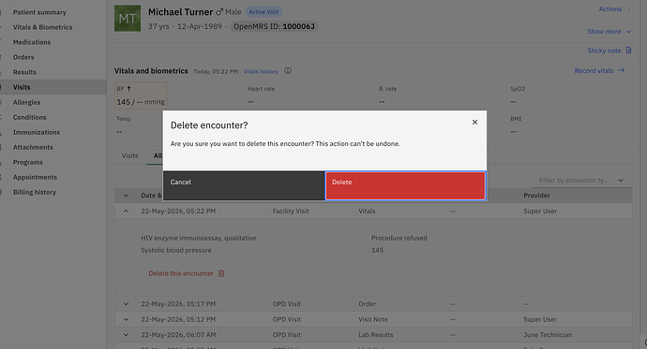Image resolution: width=647 pixels, height=349 pixels.
Task: Click 'Facility Visit' cell in first row
Action: 291,211
